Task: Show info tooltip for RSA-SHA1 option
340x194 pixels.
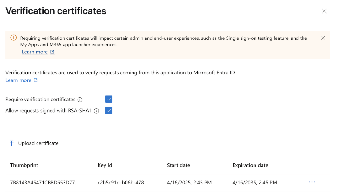Action: coord(97,111)
